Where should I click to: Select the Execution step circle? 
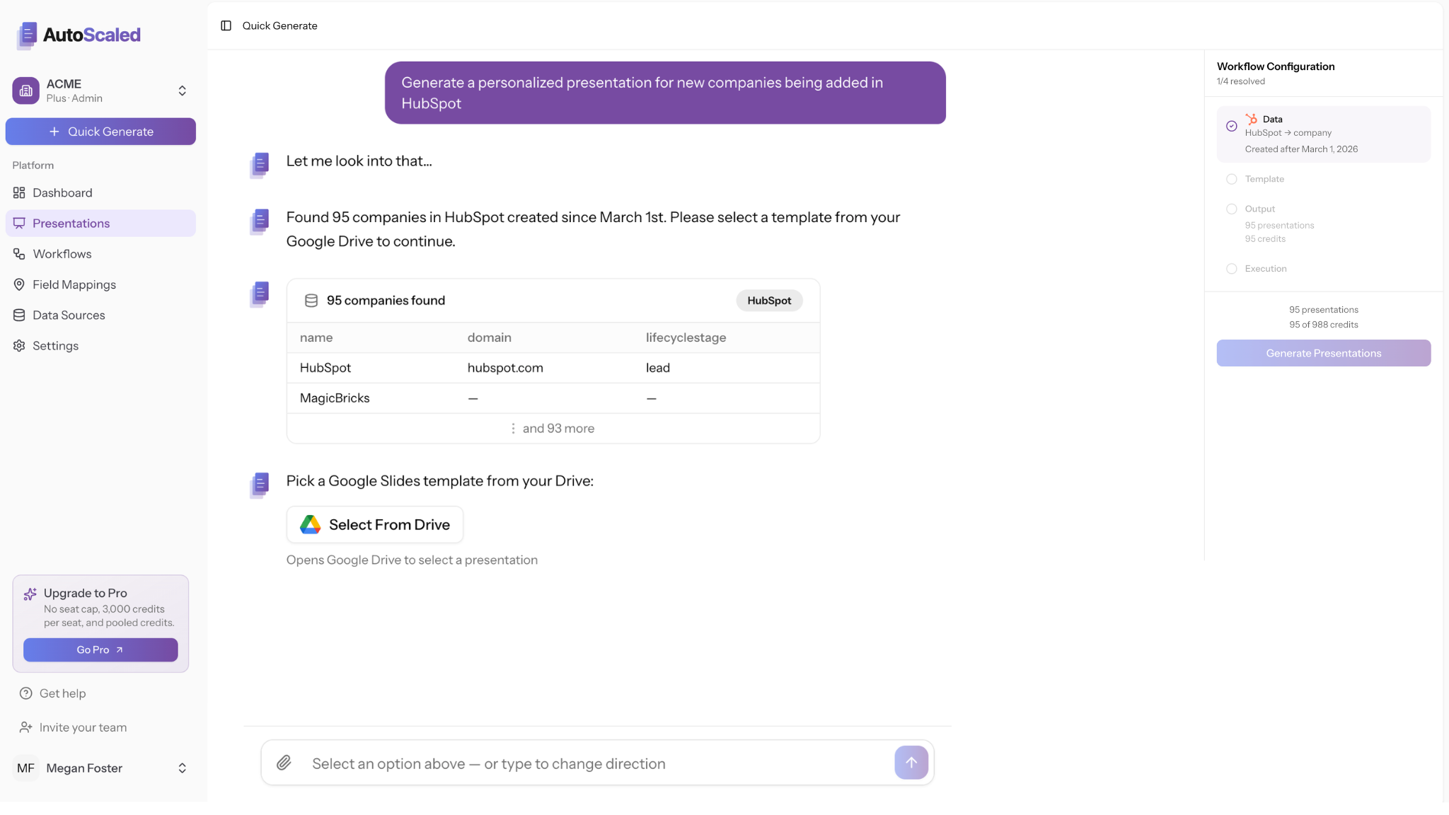(x=1231, y=269)
